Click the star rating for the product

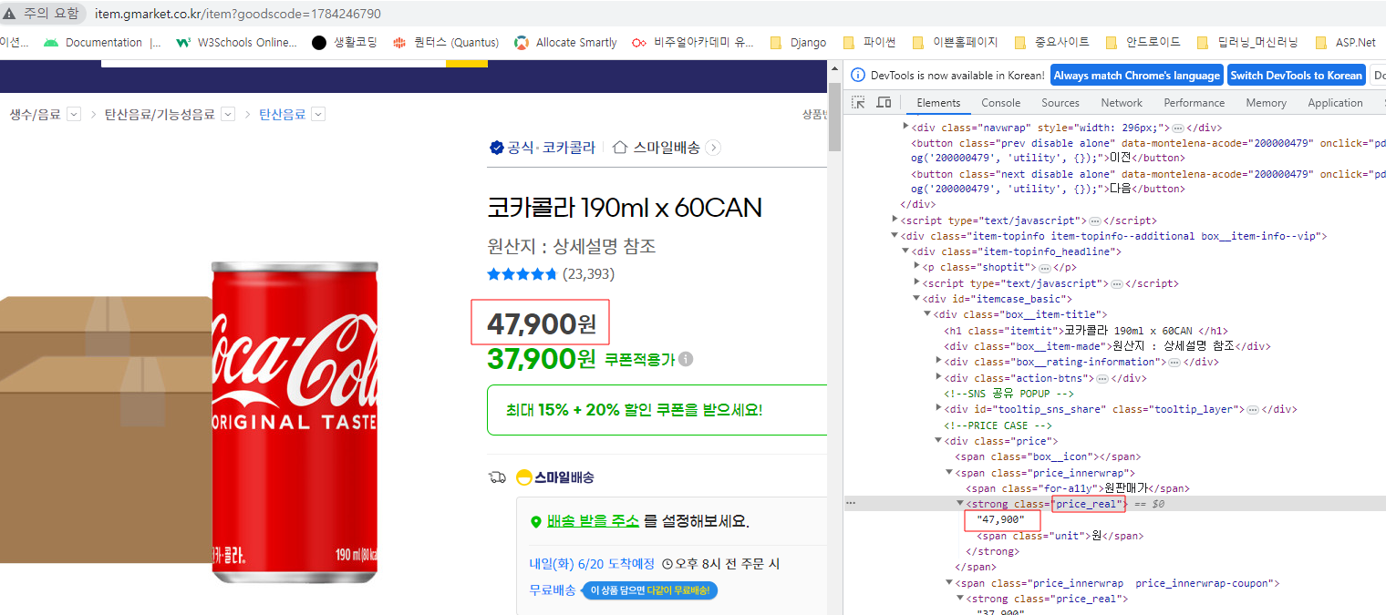(522, 274)
